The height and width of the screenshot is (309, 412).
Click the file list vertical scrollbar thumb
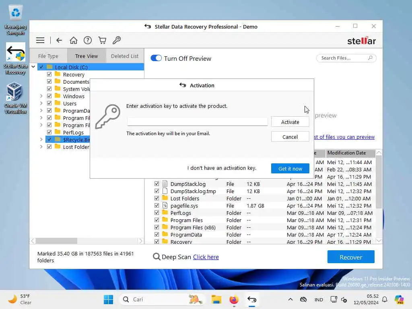[x=379, y=182]
